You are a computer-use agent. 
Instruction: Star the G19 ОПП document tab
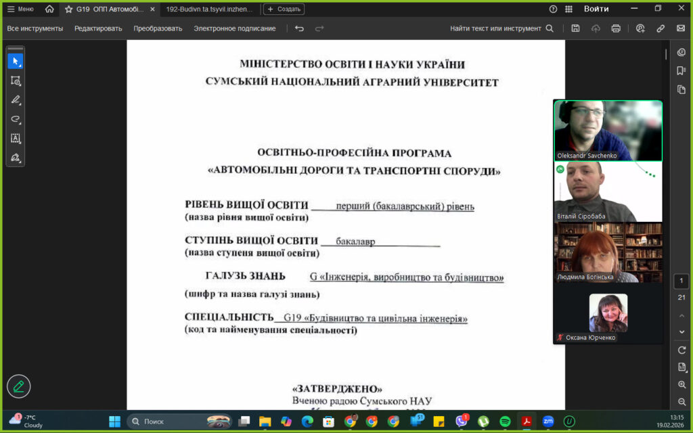click(68, 9)
